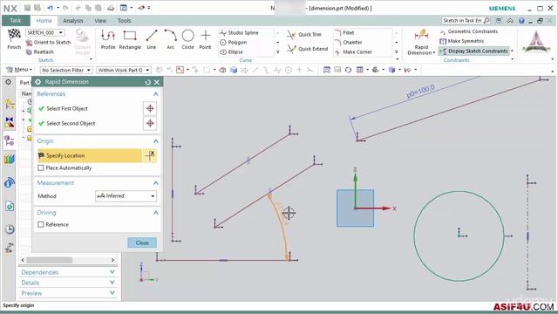Toggle Display Sketch Constraints
This screenshot has width=558, height=314.
474,51
